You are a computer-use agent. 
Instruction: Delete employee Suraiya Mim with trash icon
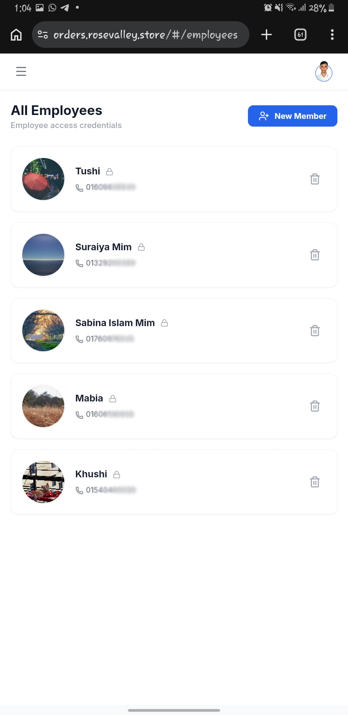(x=315, y=255)
